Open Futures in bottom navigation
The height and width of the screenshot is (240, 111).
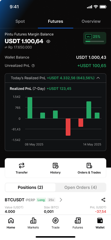tap(78, 223)
